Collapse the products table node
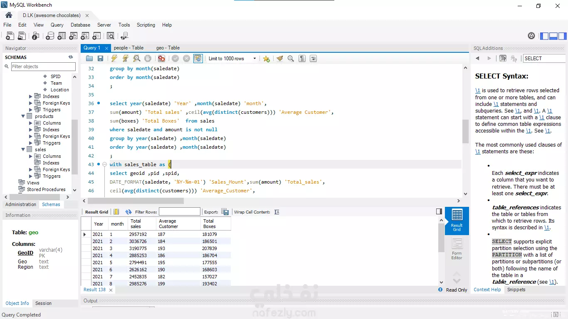This screenshot has width=568, height=319. point(23,116)
